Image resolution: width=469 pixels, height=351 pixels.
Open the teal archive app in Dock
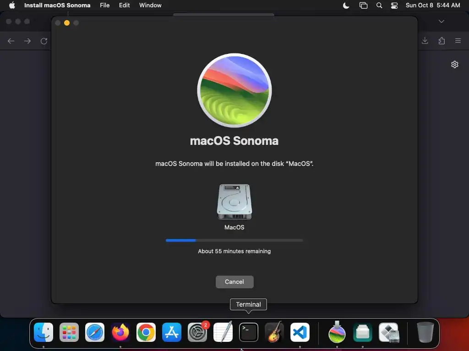pyautogui.click(x=363, y=332)
